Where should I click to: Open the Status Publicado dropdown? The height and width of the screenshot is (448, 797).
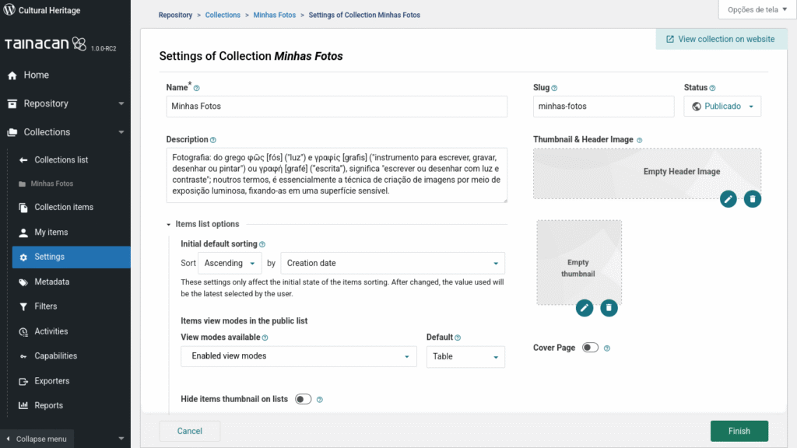coord(722,107)
